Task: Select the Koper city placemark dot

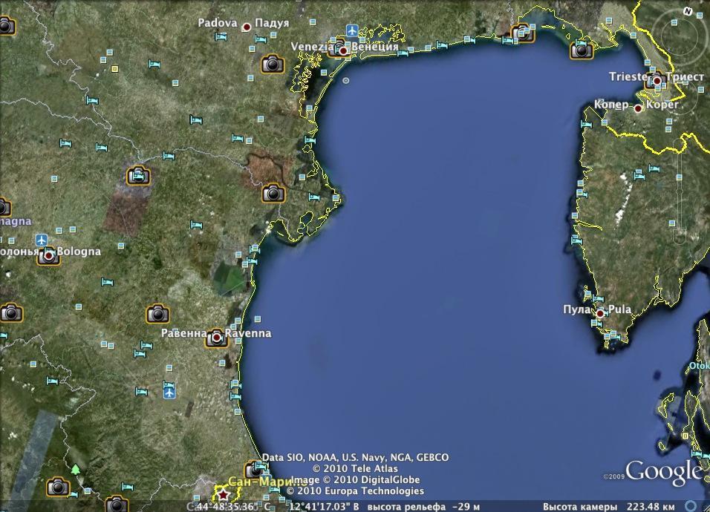Action: point(637,108)
